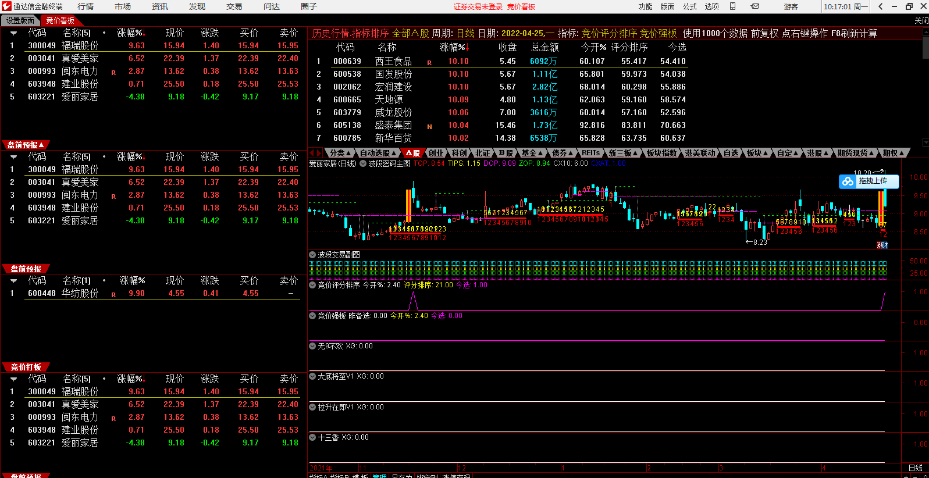Open the mail envelope icon
This screenshot has height=478, width=929.
point(755,6)
